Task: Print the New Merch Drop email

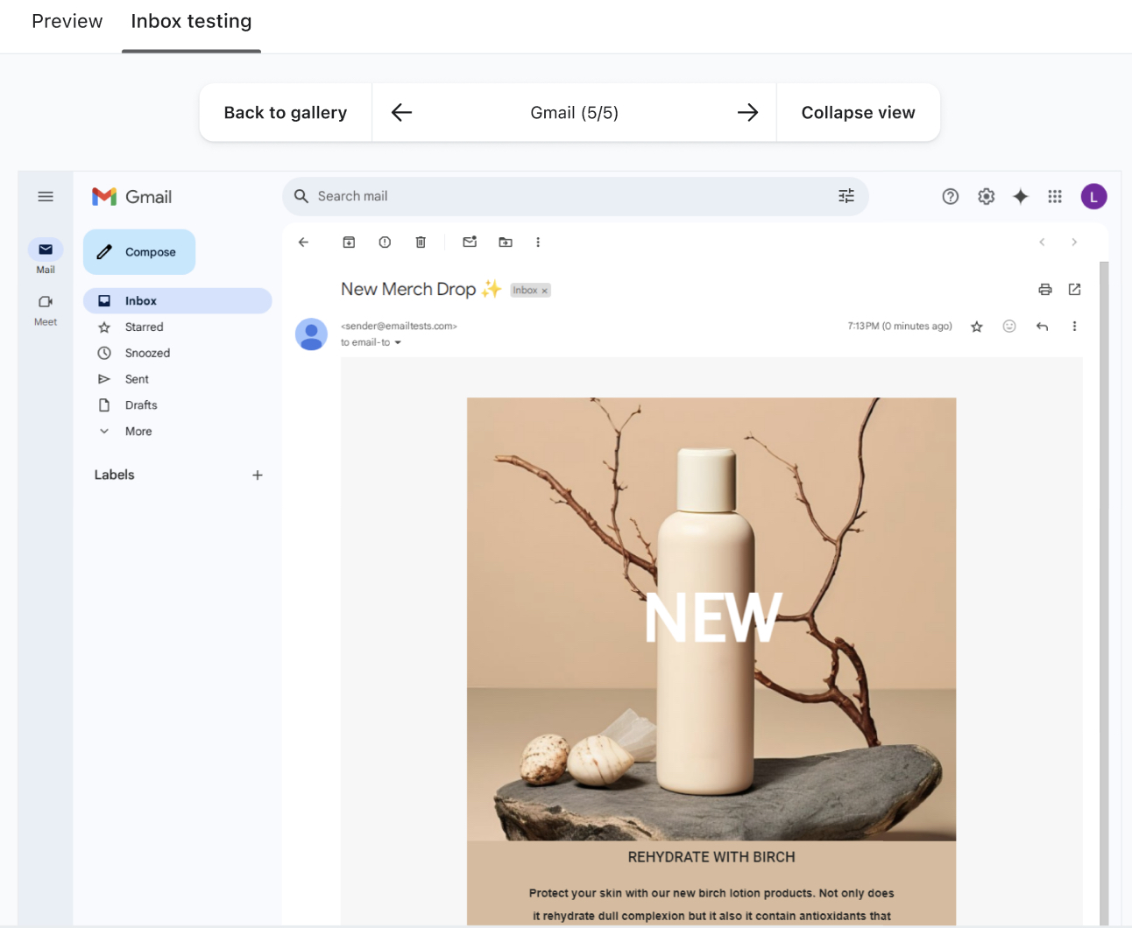Action: [1044, 289]
